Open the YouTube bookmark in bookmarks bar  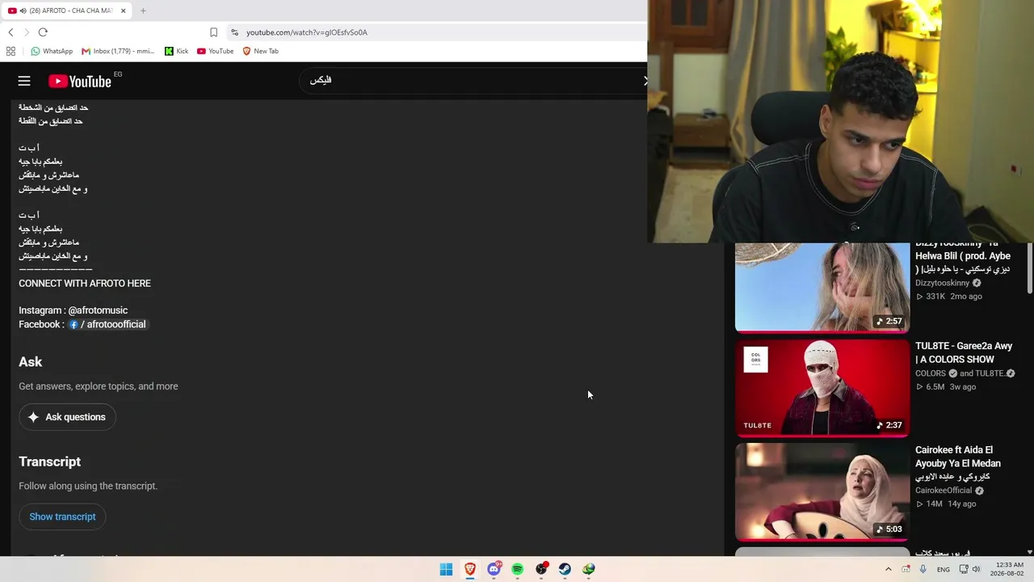[x=215, y=51]
